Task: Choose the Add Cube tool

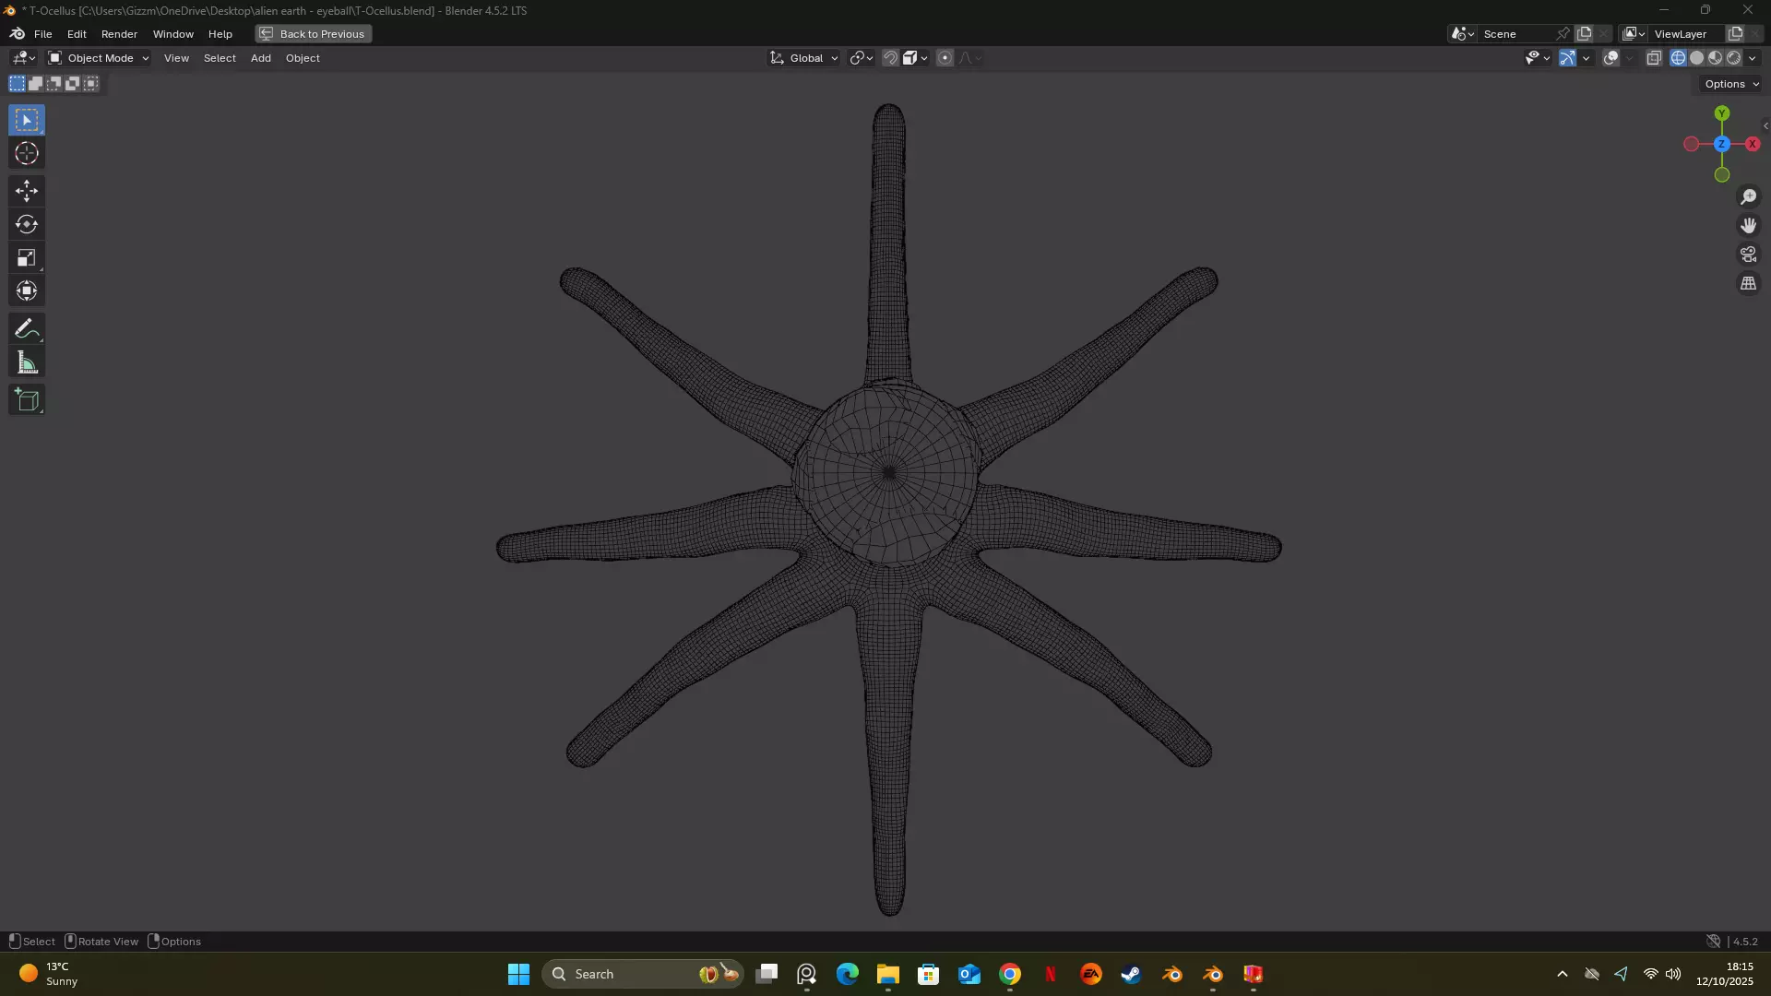Action: point(27,400)
